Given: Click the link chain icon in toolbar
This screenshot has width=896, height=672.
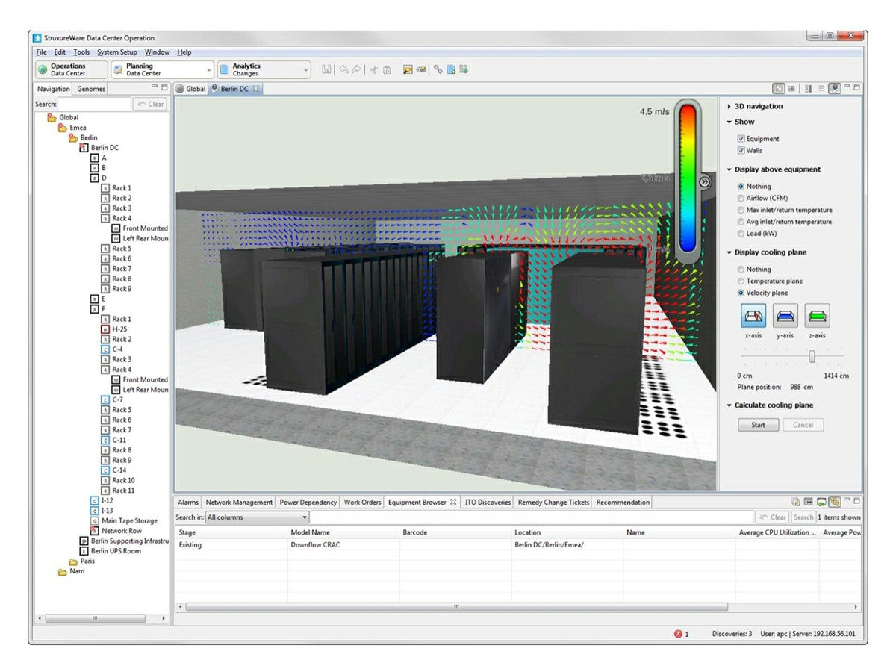Looking at the screenshot, I should pyautogui.click(x=438, y=69).
